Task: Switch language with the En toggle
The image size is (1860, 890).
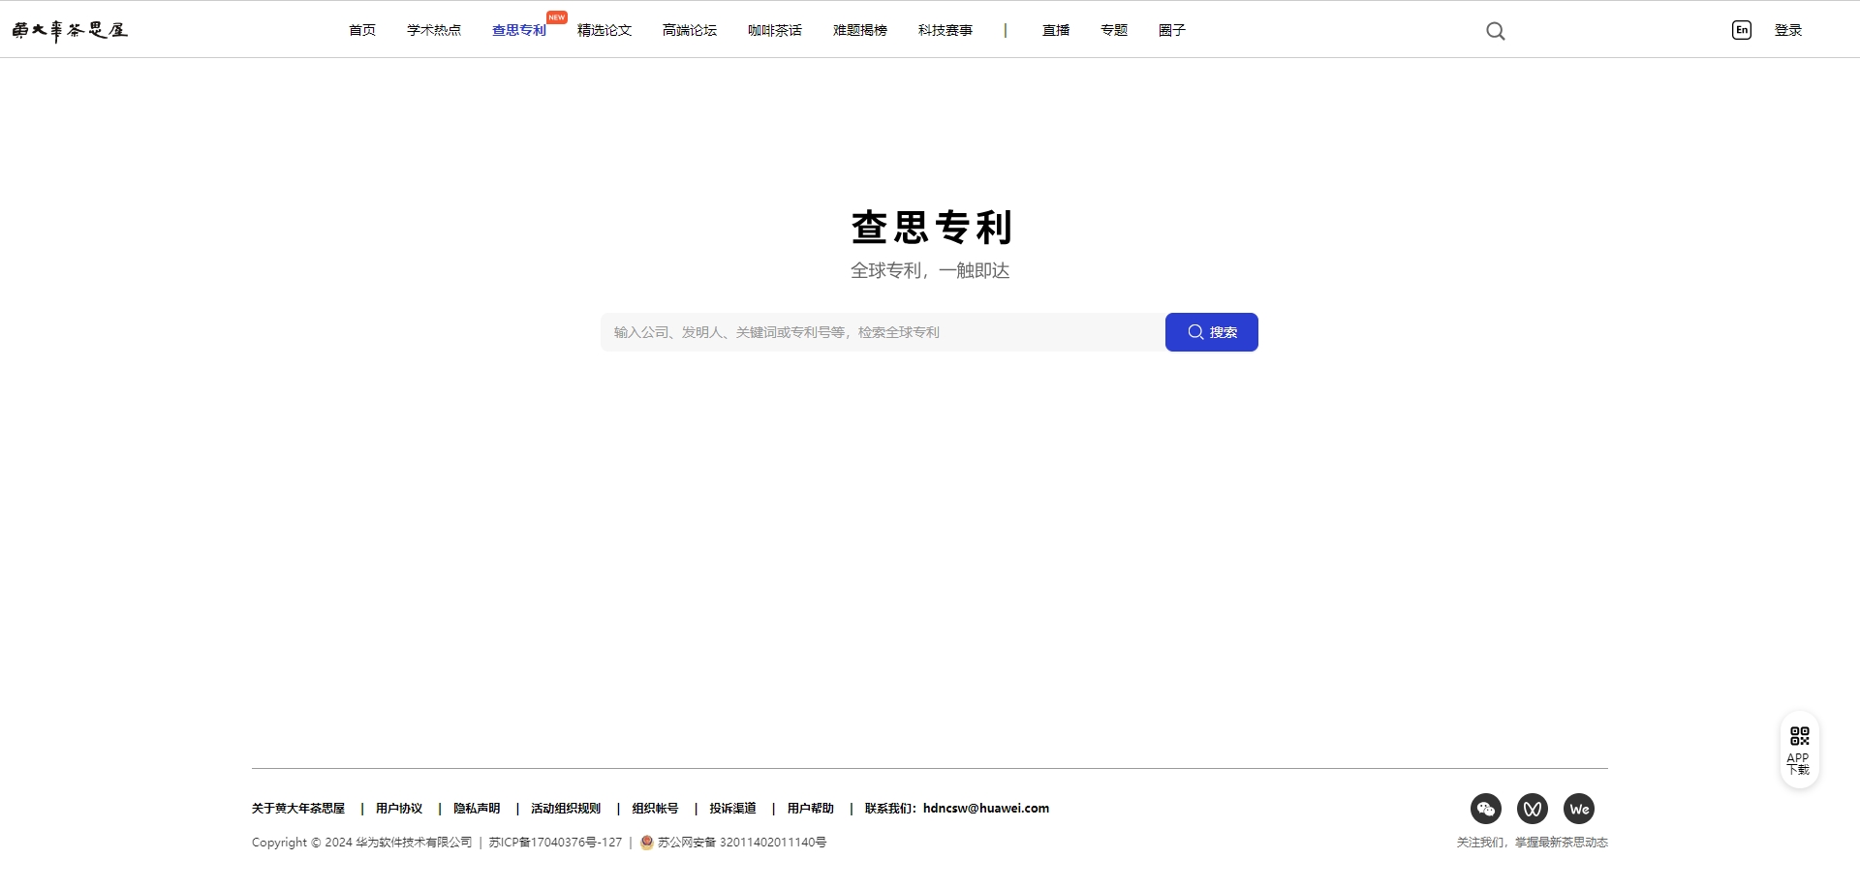Action: point(1741,30)
